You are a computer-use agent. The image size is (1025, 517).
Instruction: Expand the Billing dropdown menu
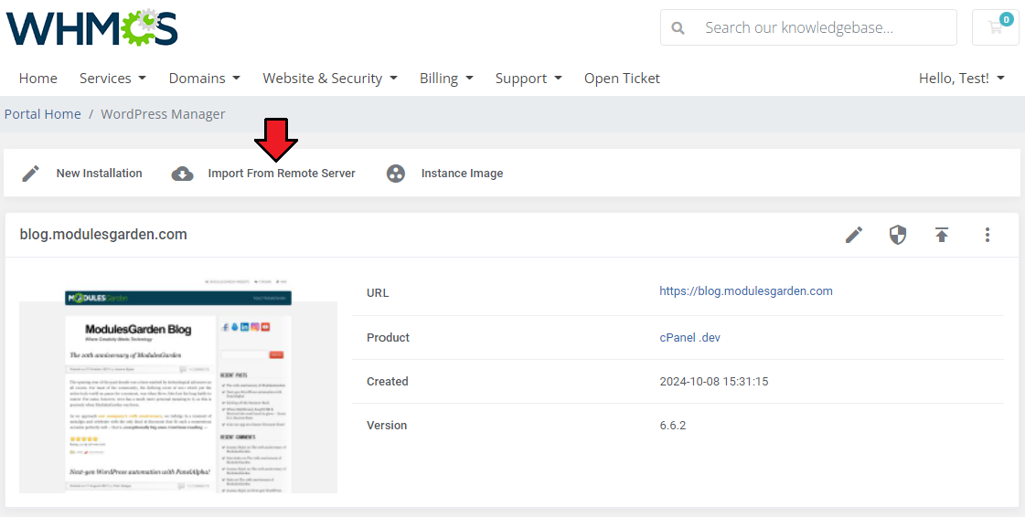pos(446,79)
